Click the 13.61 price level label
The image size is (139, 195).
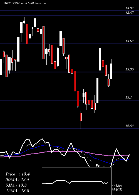pyautogui.click(x=130, y=41)
